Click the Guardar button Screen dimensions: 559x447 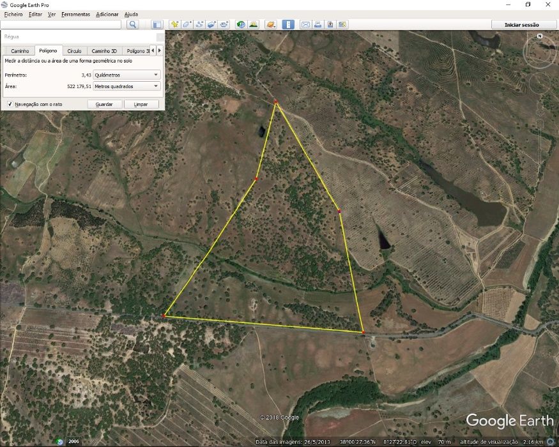tap(104, 104)
